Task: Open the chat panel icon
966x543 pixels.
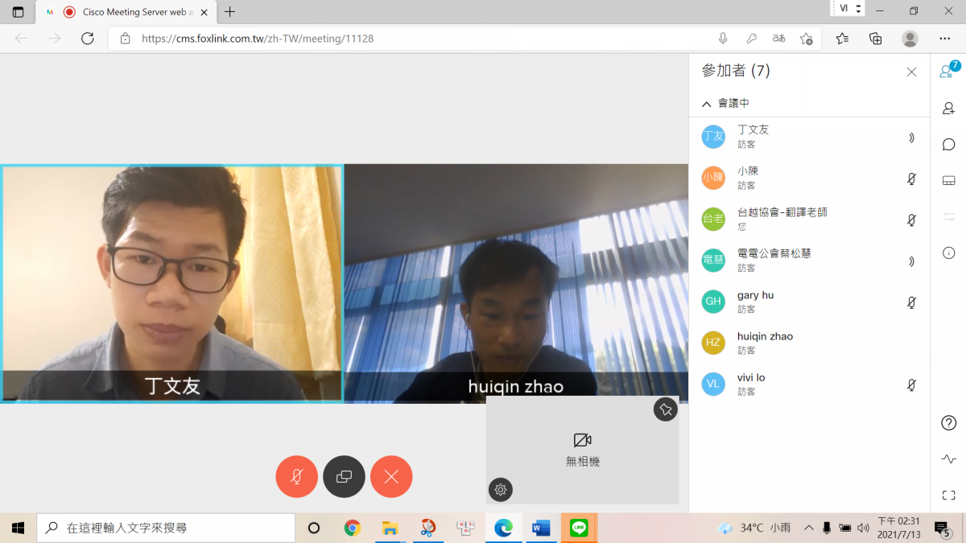Action: click(948, 145)
